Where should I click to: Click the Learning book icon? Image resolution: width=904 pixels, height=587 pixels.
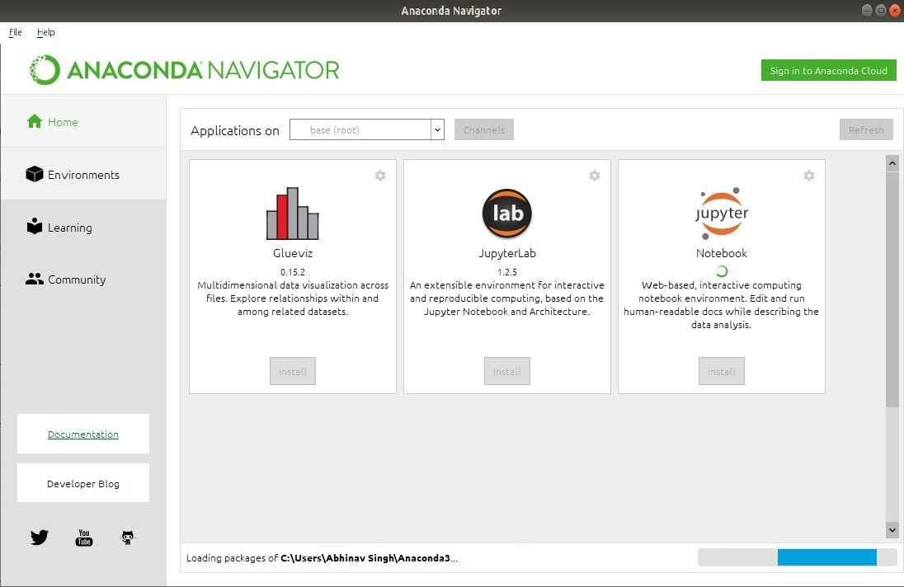click(x=35, y=227)
